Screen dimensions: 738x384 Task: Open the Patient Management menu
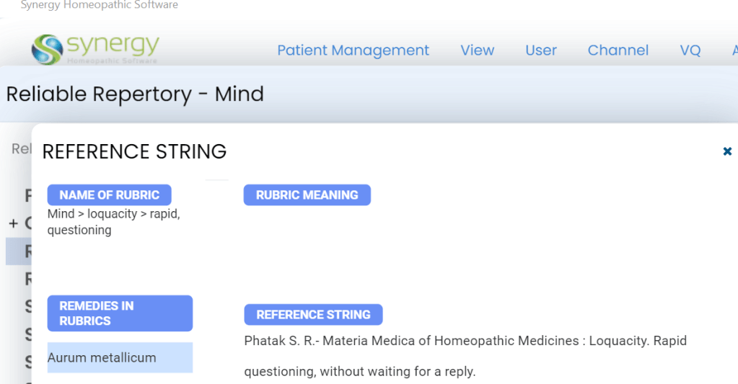click(x=353, y=50)
